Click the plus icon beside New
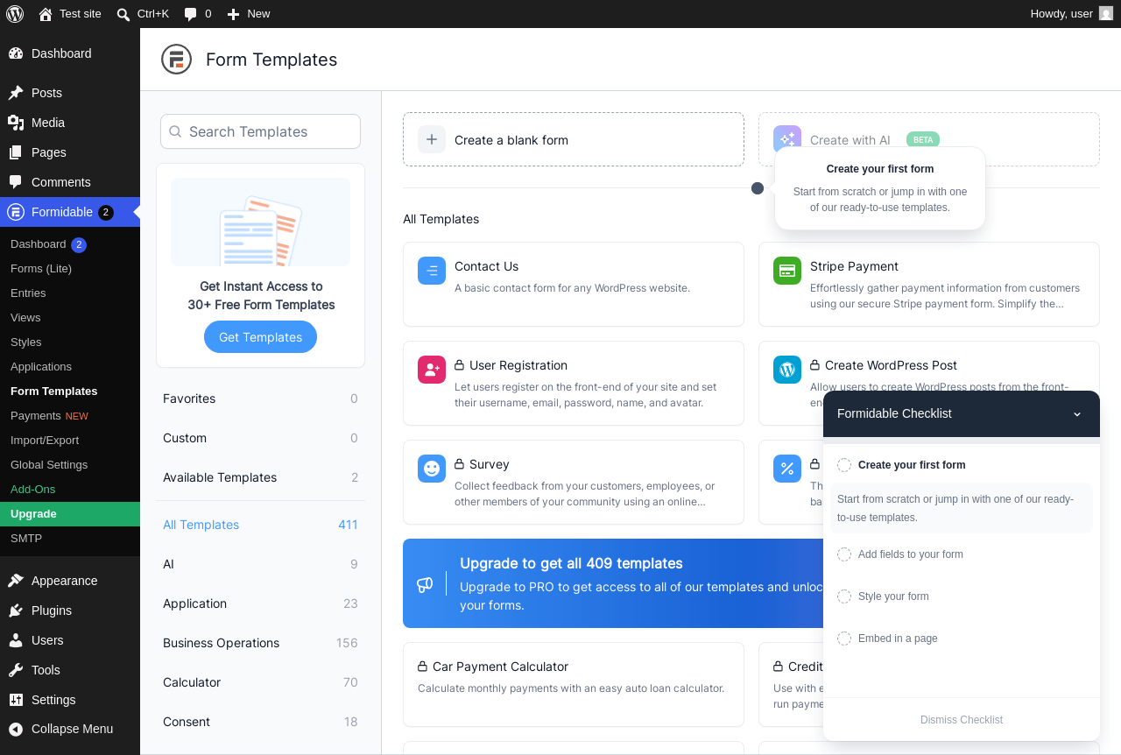Screen dimensions: 1121x755 pos(233,14)
